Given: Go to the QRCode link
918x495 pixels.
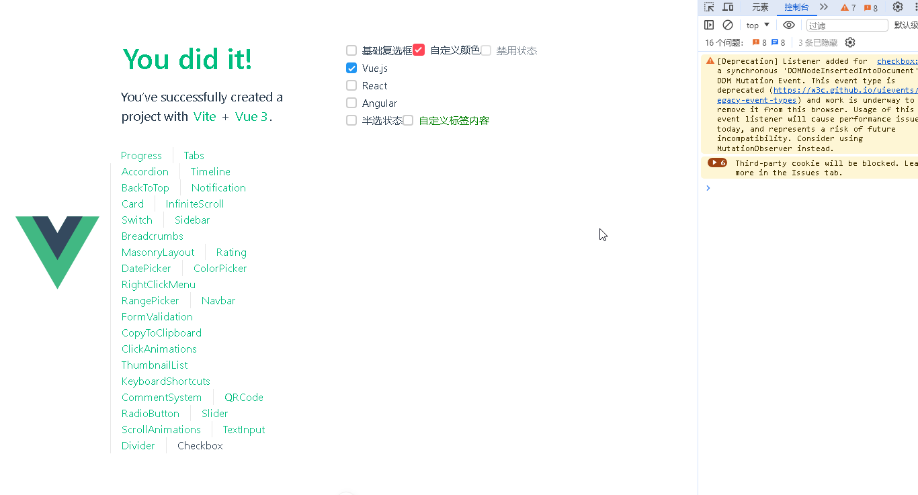Looking at the screenshot, I should 244,397.
